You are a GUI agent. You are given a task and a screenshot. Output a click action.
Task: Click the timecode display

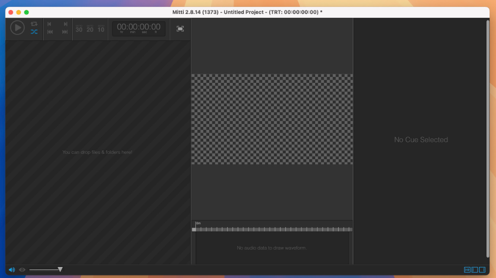click(139, 28)
